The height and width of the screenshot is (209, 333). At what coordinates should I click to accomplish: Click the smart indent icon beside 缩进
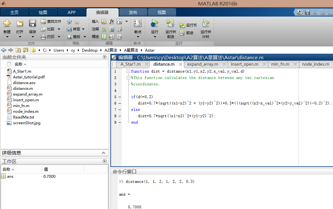[x=104, y=37]
